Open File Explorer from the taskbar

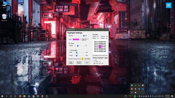(24, 96)
